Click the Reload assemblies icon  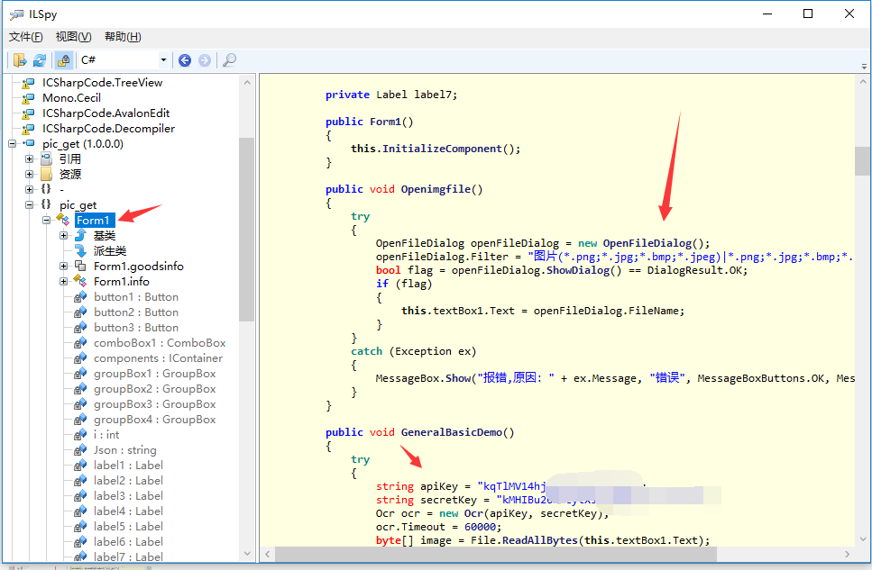click(40, 60)
